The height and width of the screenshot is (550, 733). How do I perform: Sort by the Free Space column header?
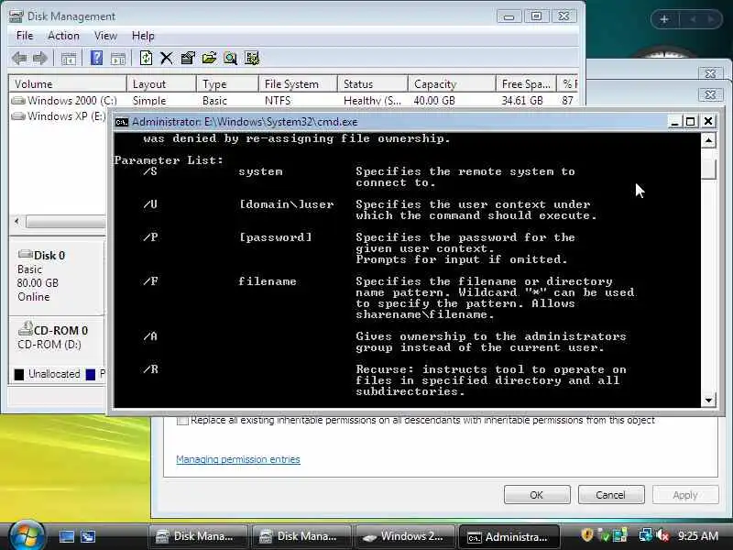click(526, 84)
